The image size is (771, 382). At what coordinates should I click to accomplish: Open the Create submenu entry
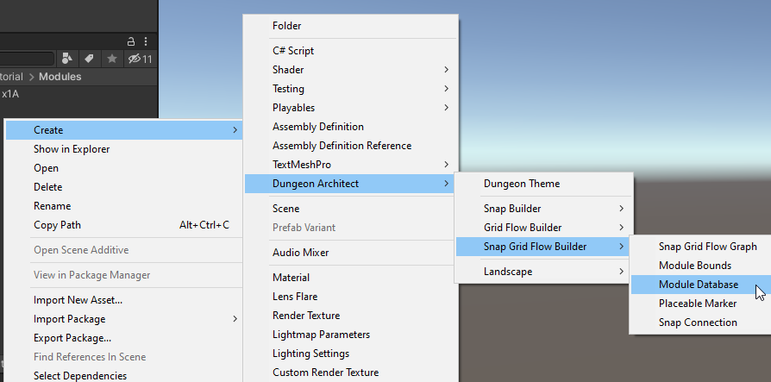click(x=124, y=130)
